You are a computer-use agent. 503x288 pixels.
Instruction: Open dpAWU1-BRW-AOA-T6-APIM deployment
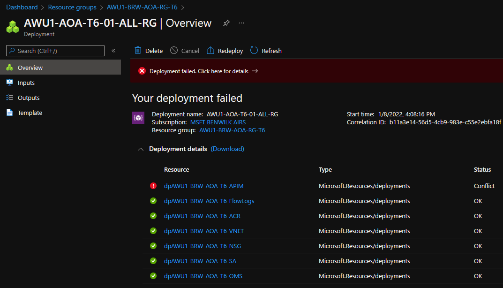204,186
